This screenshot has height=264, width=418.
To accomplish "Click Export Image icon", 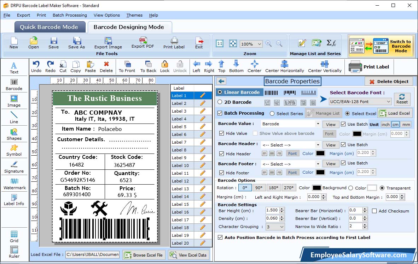I will pos(108,43).
